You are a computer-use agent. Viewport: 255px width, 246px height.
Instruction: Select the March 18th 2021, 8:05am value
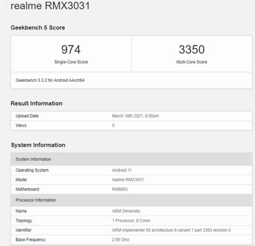tap(136, 116)
